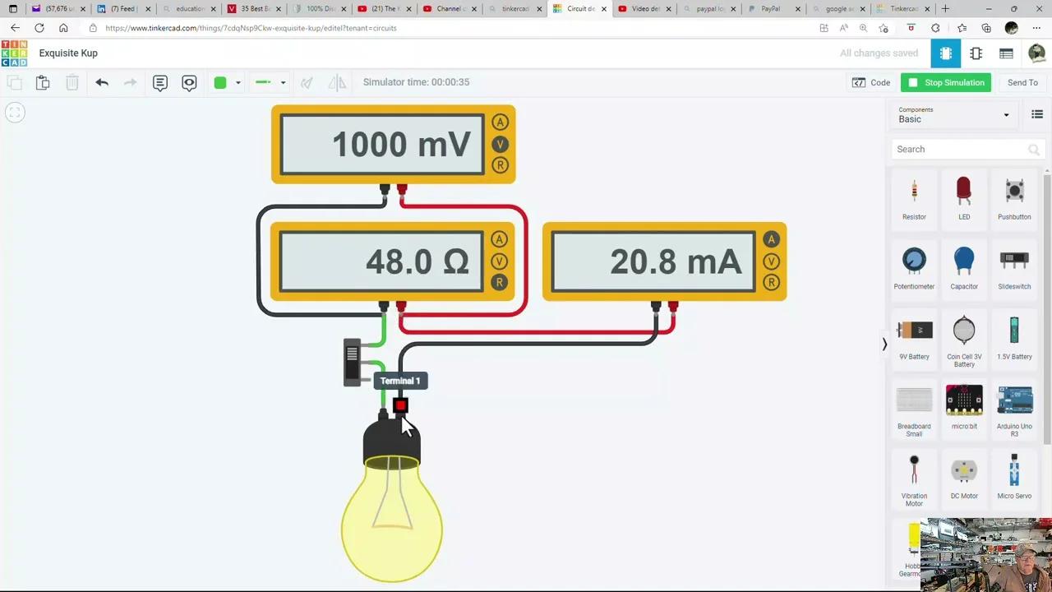The width and height of the screenshot is (1052, 592).
Task: Click the Send To button
Action: pyautogui.click(x=1022, y=82)
